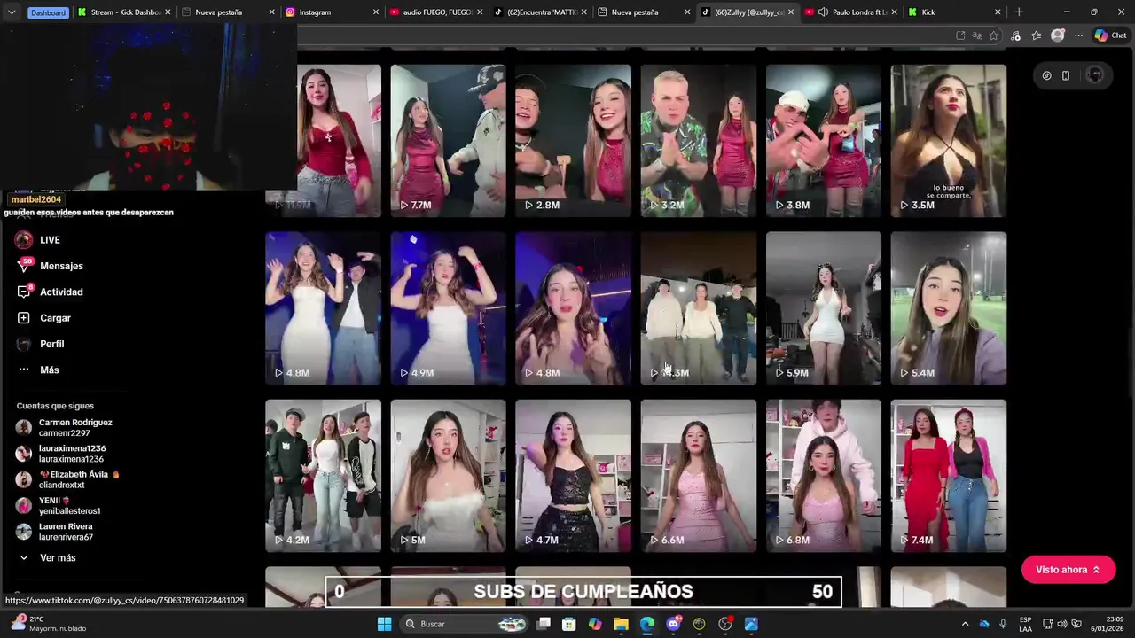
Task: Open the Cargar upload icon
Action: pos(24,318)
